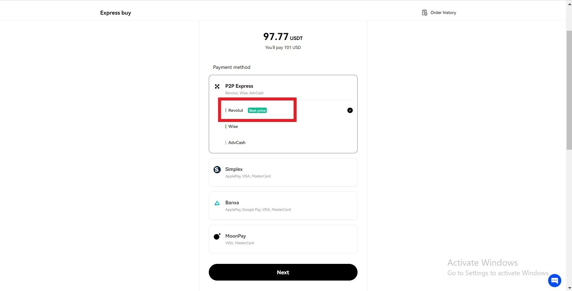
Task: Select Revolut payment option
Action: (x=283, y=110)
